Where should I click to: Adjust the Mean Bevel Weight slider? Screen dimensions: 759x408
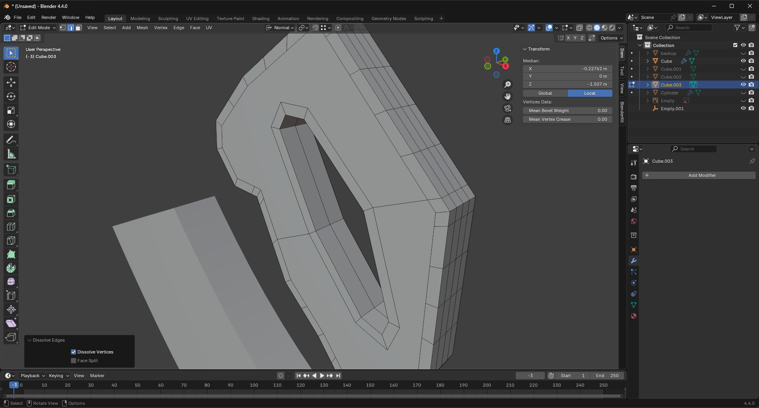click(x=568, y=111)
